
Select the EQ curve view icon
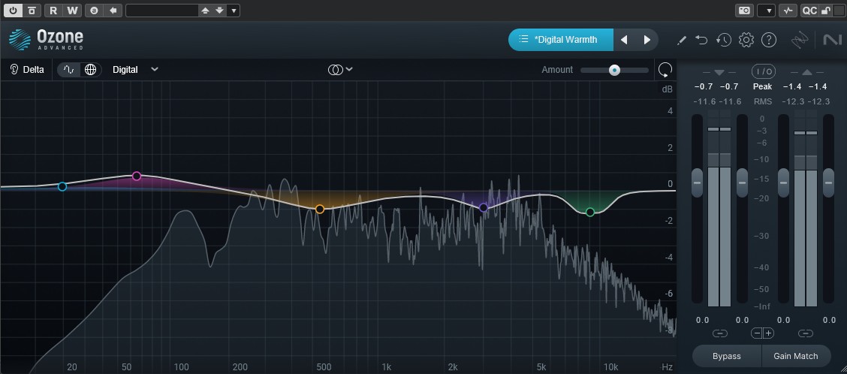pos(69,70)
